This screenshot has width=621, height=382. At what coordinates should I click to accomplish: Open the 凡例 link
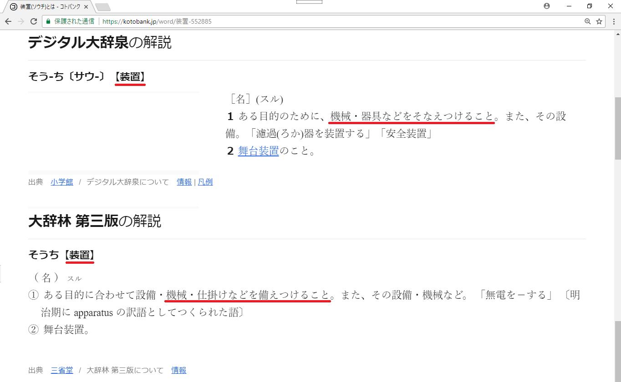tap(205, 182)
